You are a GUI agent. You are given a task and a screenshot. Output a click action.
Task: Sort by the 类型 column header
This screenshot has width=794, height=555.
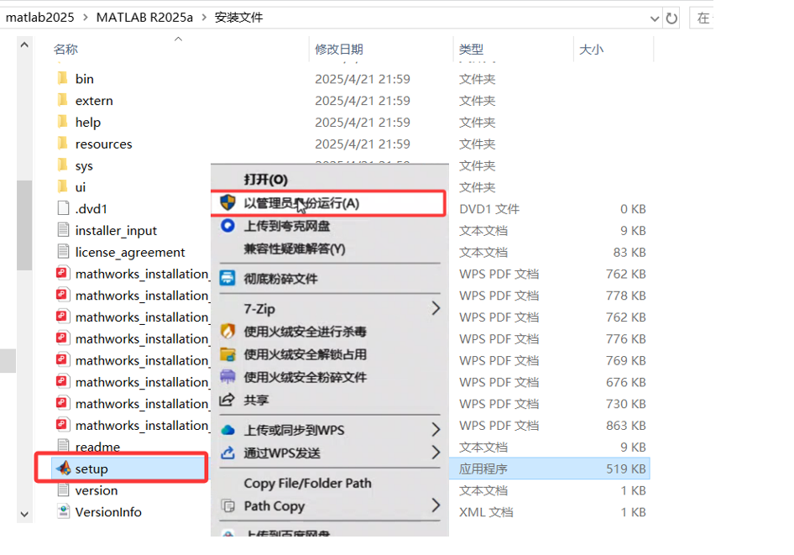[471, 50]
